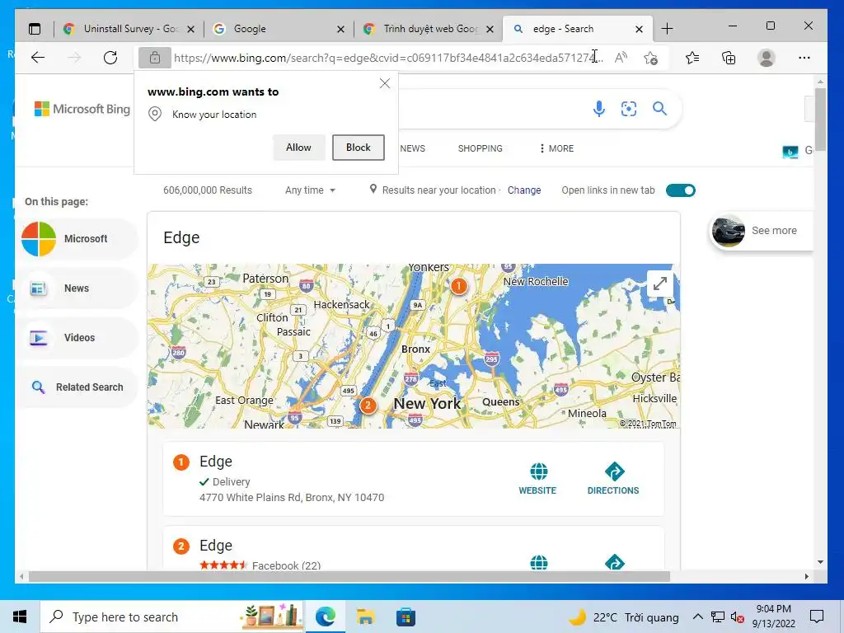Jump to the Videos section
Screen dimensions: 844x633
click(x=78, y=338)
